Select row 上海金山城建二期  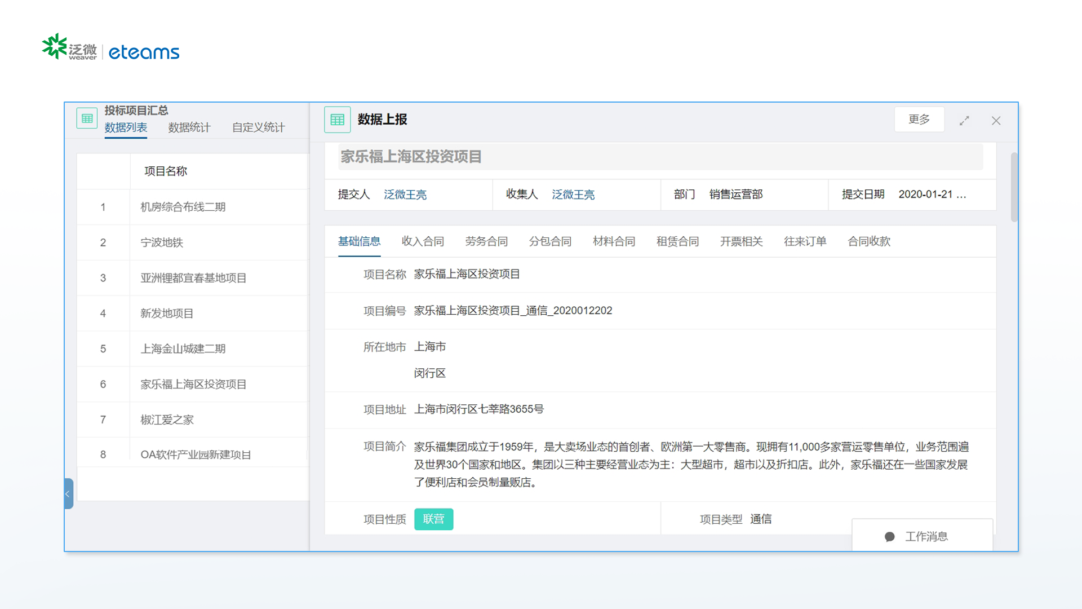193,349
